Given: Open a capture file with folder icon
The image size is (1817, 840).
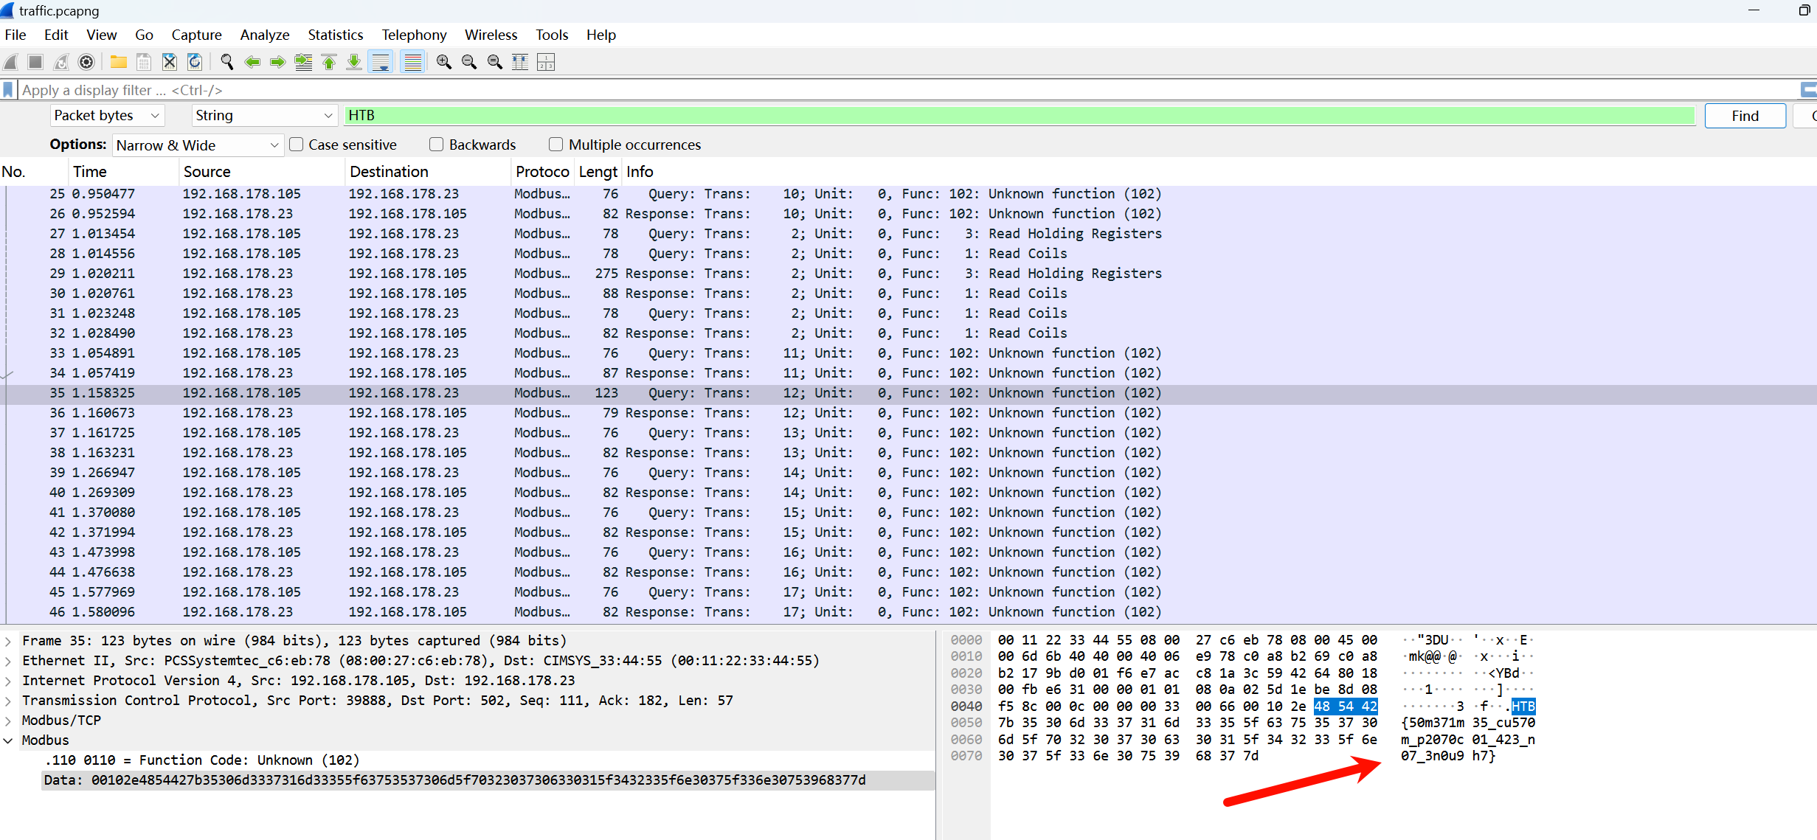Looking at the screenshot, I should [x=118, y=62].
